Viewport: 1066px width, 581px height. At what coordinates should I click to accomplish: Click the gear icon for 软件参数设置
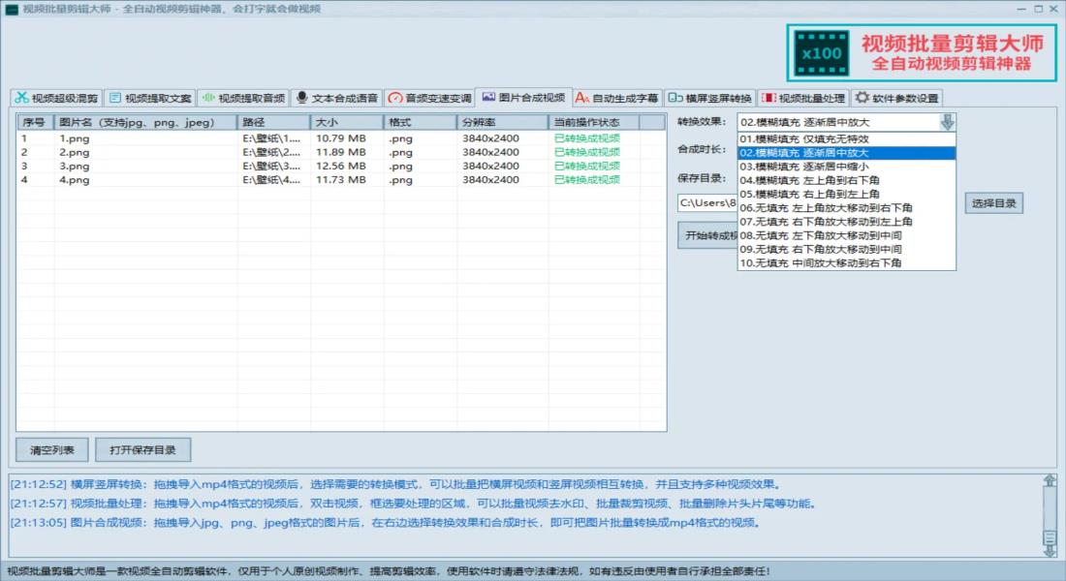[862, 98]
